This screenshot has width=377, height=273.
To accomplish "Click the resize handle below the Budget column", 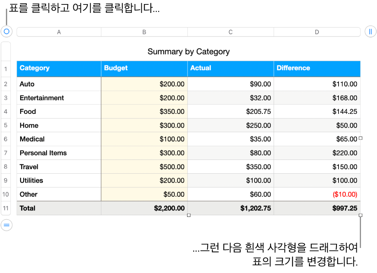I will click(x=188, y=216).
